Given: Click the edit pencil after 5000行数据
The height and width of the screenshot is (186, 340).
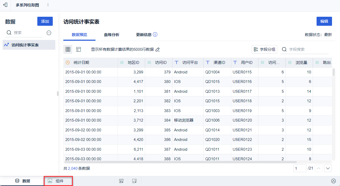Looking at the screenshot, I should (158, 49).
